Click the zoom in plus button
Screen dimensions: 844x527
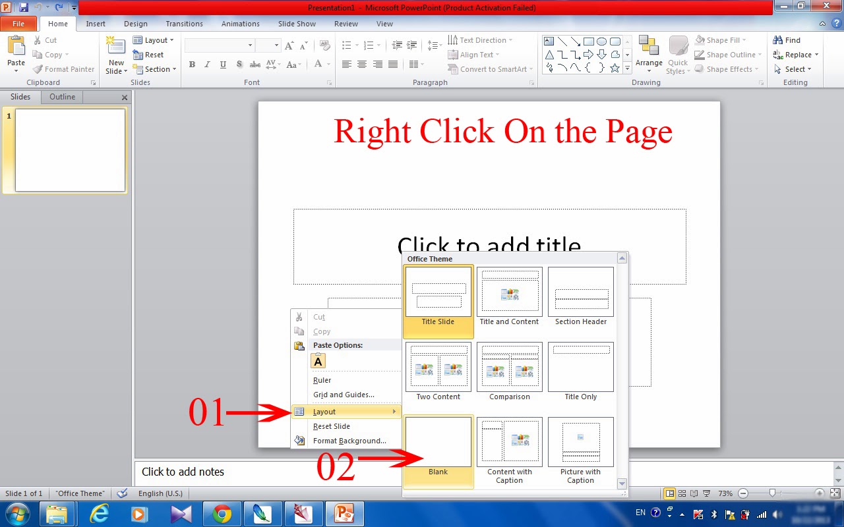820,493
